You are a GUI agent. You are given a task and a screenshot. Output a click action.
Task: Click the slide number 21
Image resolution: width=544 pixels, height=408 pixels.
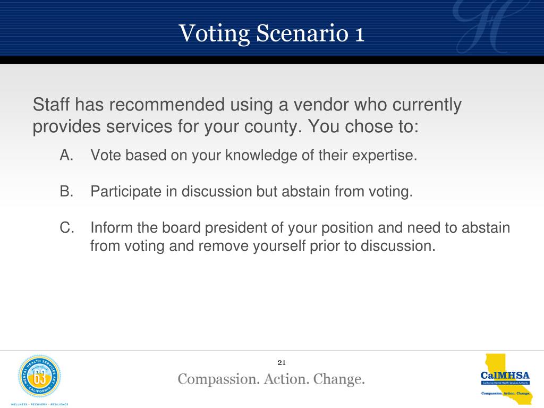pos(282,362)
